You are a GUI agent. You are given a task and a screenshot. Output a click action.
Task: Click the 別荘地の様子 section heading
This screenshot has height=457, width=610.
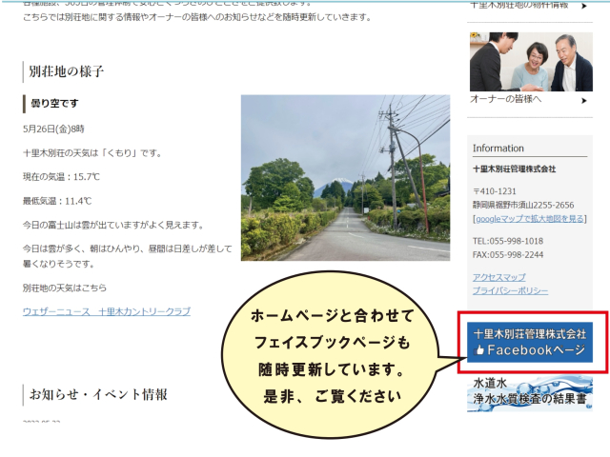pos(66,71)
